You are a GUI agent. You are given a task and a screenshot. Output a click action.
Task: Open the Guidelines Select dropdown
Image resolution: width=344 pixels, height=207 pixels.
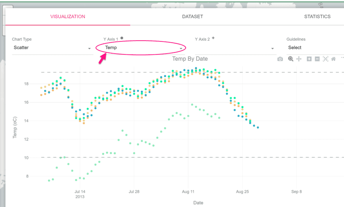tap(315, 48)
